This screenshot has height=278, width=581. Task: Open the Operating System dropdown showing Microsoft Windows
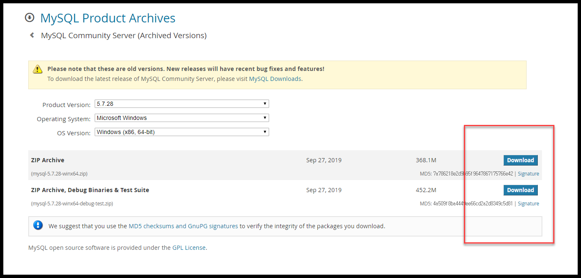[x=182, y=118]
